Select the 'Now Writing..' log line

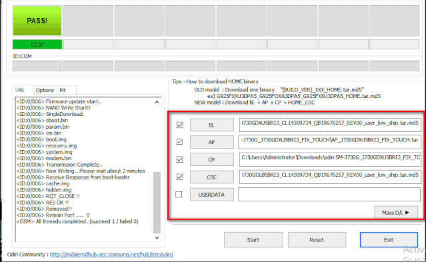81,171
